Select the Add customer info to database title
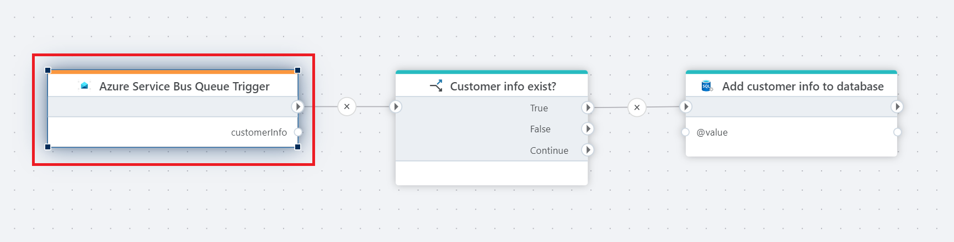Viewport: 954px width, 242px height. 802,87
